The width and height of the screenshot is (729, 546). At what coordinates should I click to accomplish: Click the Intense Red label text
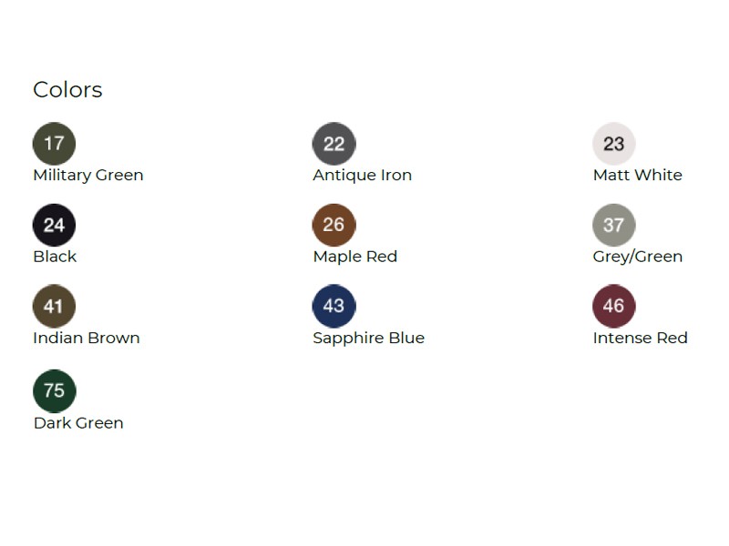pyautogui.click(x=640, y=338)
